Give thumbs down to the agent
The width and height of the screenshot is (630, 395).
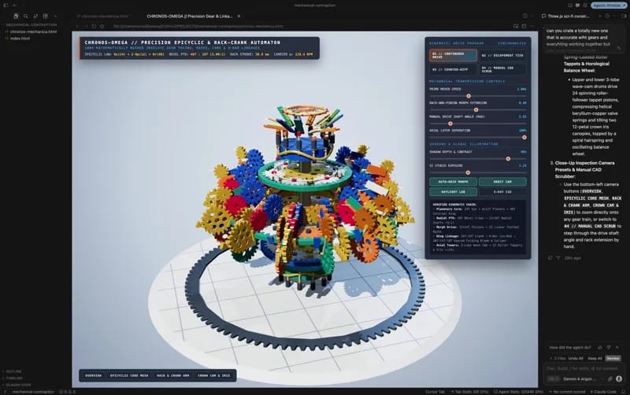(x=609, y=347)
